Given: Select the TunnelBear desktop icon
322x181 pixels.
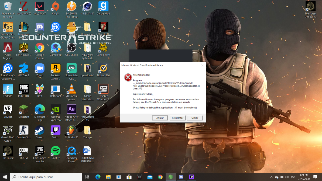Looking at the screenshot, I should click(71, 29).
